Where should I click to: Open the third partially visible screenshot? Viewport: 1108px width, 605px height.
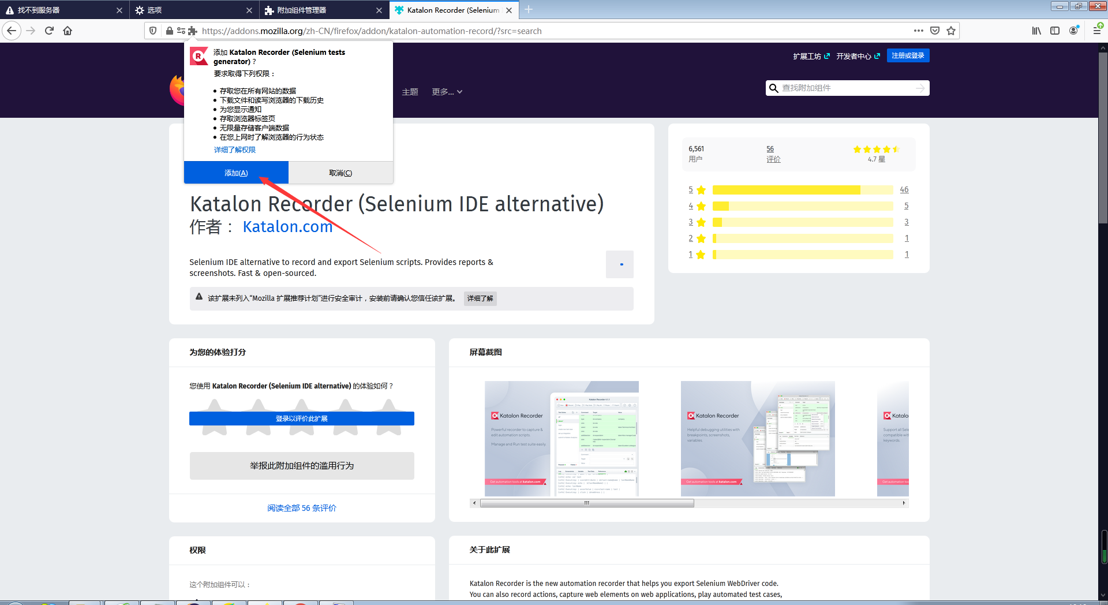click(893, 439)
